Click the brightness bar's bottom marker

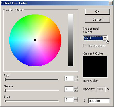click(x=70, y=66)
